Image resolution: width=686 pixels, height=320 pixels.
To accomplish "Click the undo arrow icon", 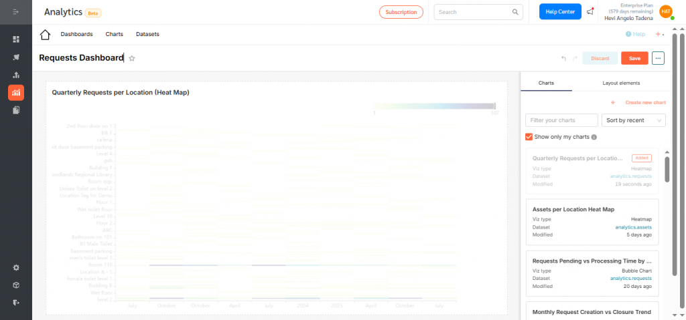I will click(x=563, y=59).
